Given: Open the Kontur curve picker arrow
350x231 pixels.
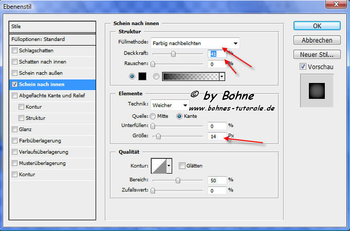Looking at the screenshot, I should tap(169, 166).
